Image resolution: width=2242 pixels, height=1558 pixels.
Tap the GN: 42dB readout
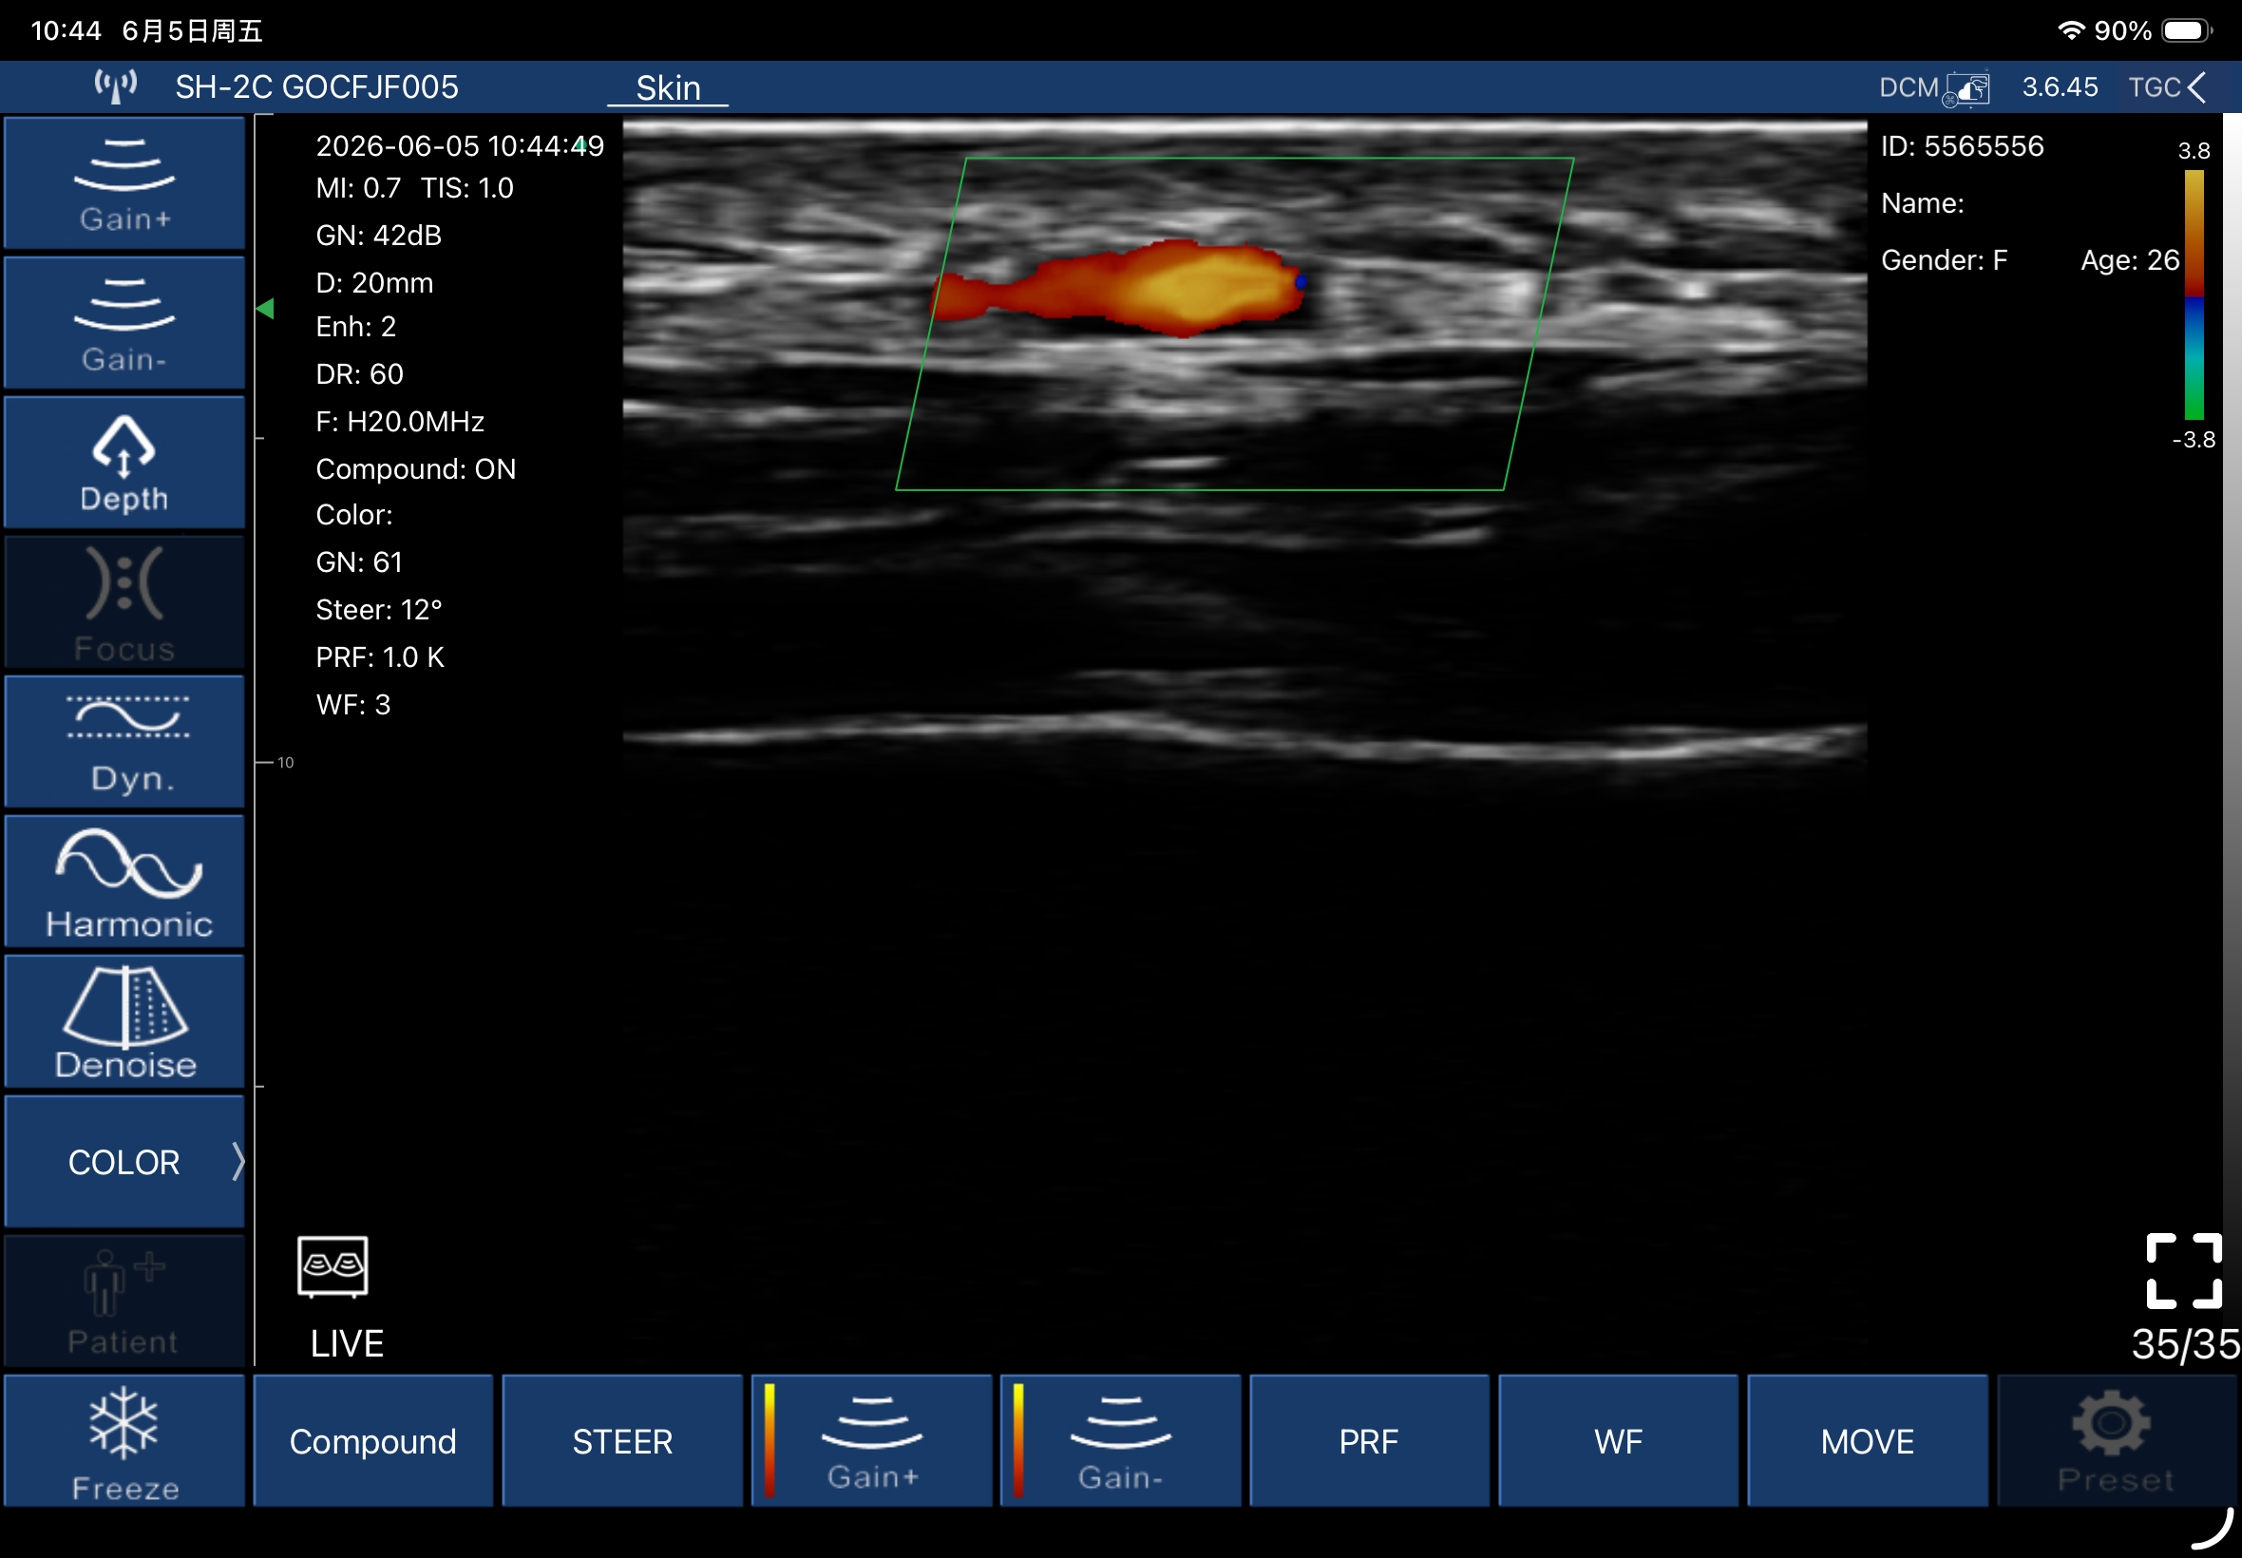point(379,236)
